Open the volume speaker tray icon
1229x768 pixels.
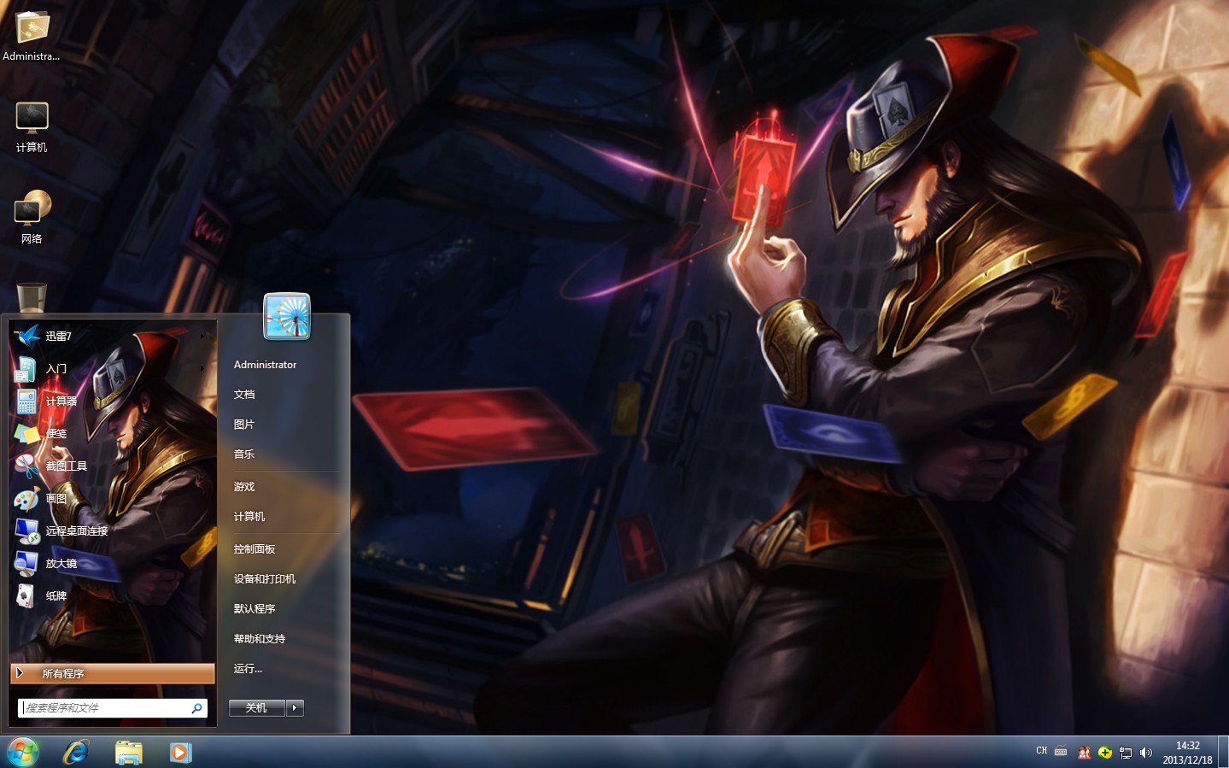pyautogui.click(x=1146, y=753)
